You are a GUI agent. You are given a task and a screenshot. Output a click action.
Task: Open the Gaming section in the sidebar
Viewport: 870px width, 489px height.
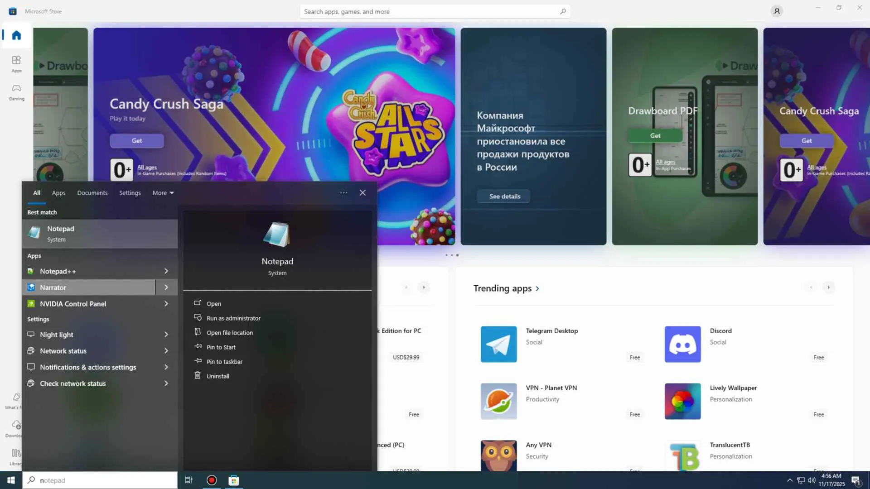coord(16,91)
